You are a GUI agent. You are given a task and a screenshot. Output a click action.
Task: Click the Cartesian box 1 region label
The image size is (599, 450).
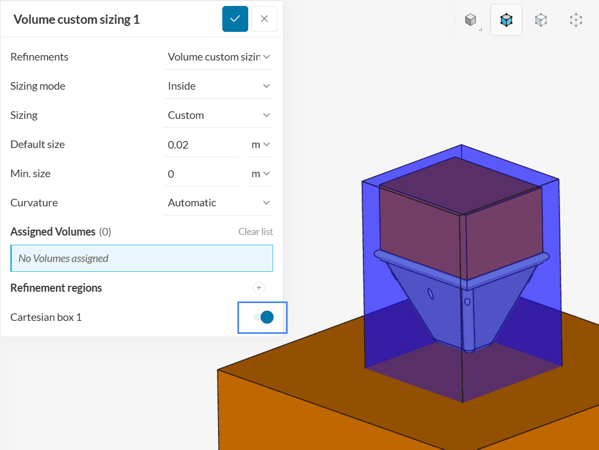pos(46,317)
